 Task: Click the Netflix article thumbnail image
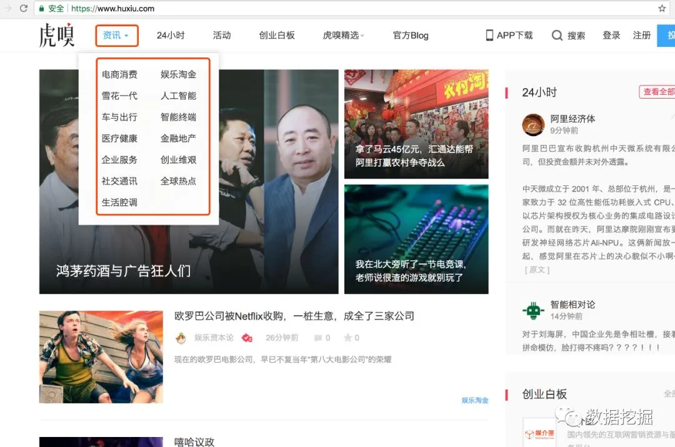[101, 356]
